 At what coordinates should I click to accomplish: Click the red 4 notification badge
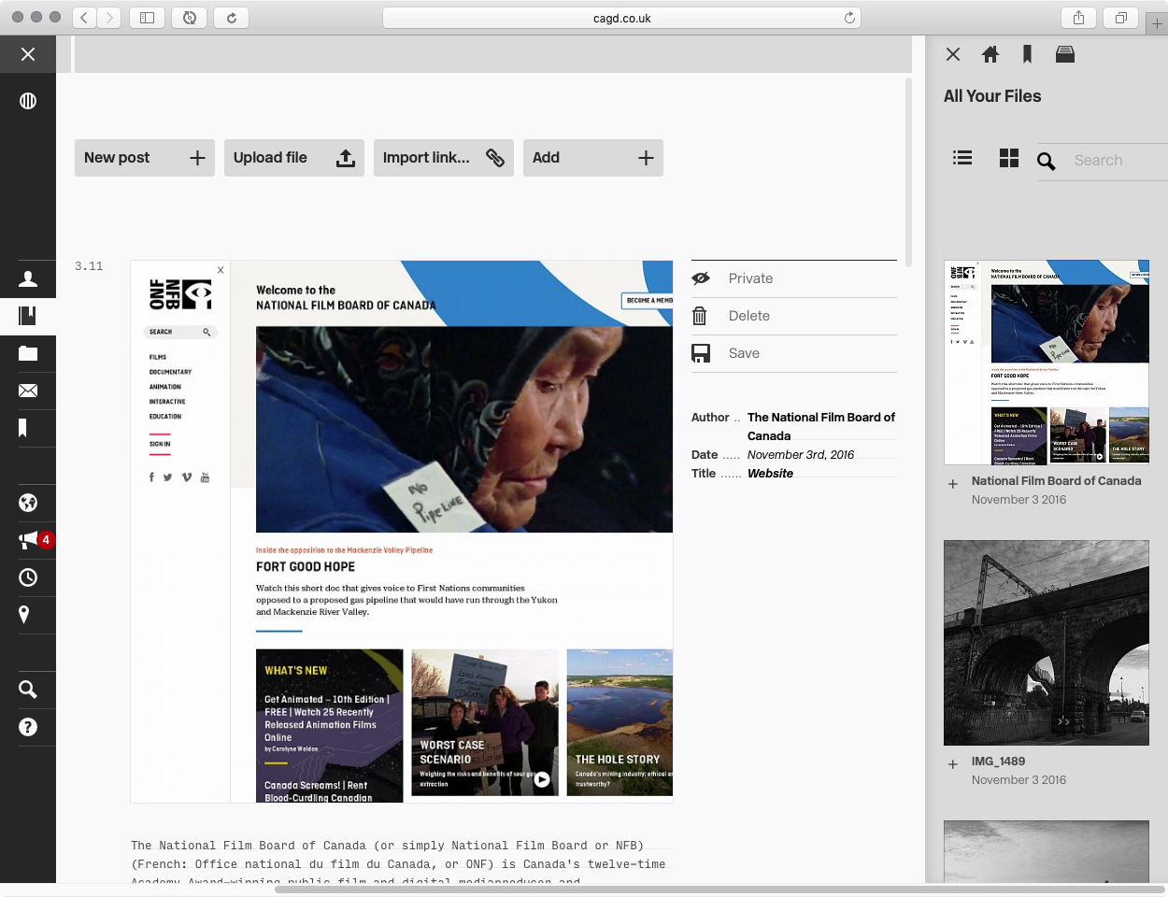(x=45, y=539)
